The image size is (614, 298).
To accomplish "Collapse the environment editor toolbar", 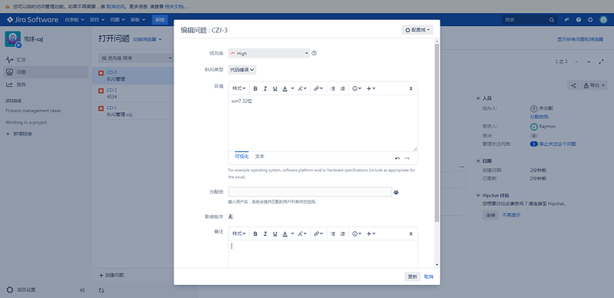I will click(x=411, y=88).
